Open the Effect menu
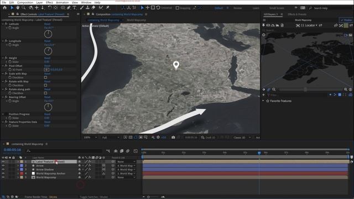The height and width of the screenshot is (199, 354). coord(49,2)
